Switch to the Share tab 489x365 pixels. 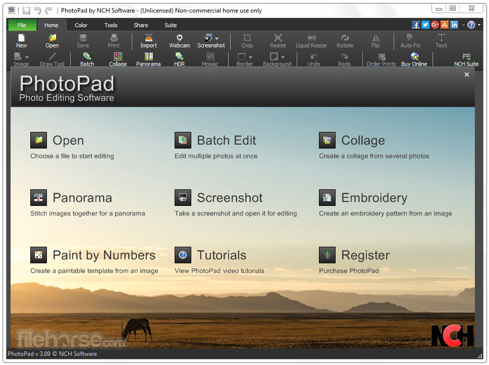click(x=141, y=25)
